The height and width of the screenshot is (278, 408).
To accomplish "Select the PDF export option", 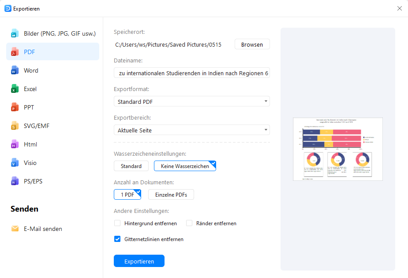I will coord(52,51).
